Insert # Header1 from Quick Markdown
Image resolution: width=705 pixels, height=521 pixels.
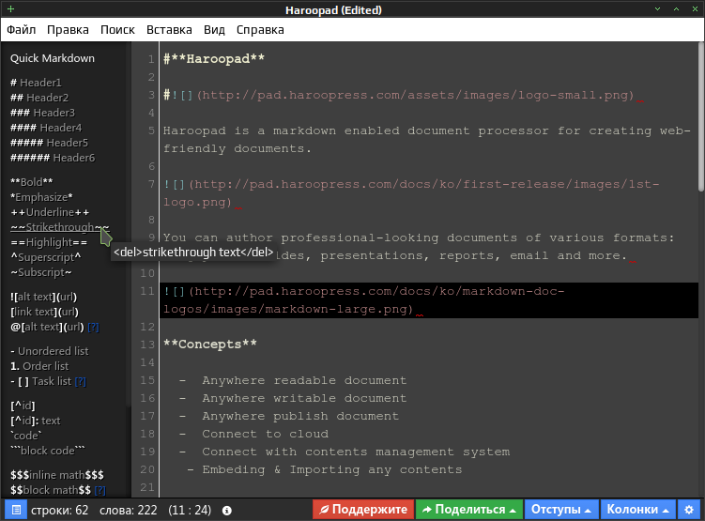tap(36, 83)
